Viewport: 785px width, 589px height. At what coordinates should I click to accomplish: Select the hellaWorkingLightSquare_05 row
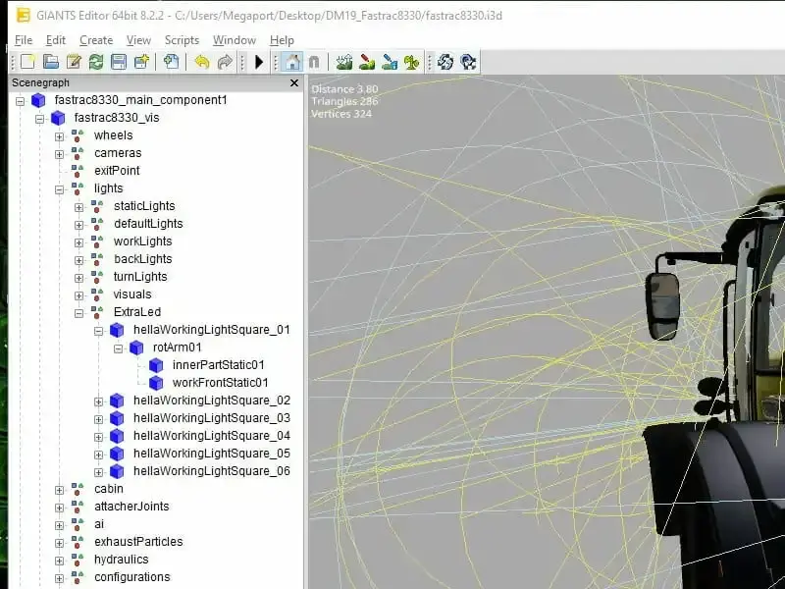212,454
